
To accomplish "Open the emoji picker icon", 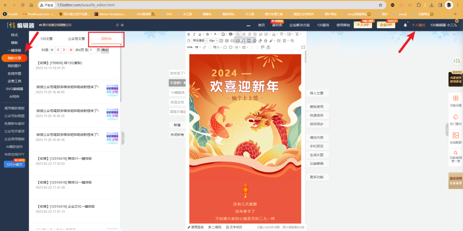I will 231,47.
